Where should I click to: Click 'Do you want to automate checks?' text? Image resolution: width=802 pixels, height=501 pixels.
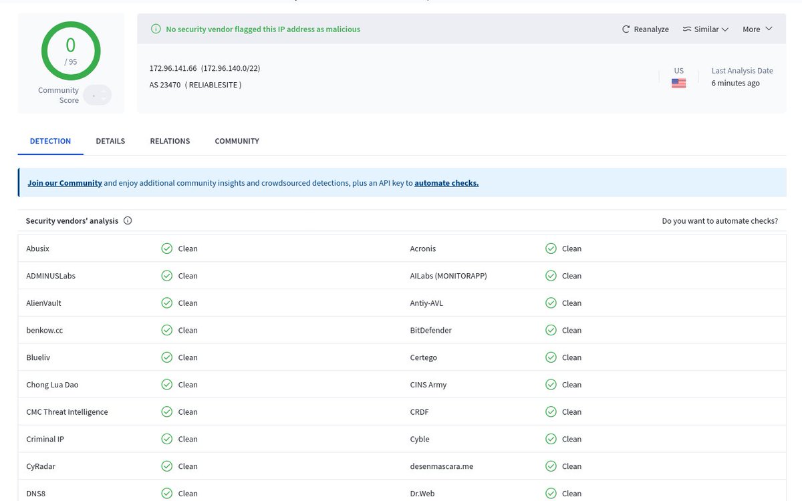[720, 221]
